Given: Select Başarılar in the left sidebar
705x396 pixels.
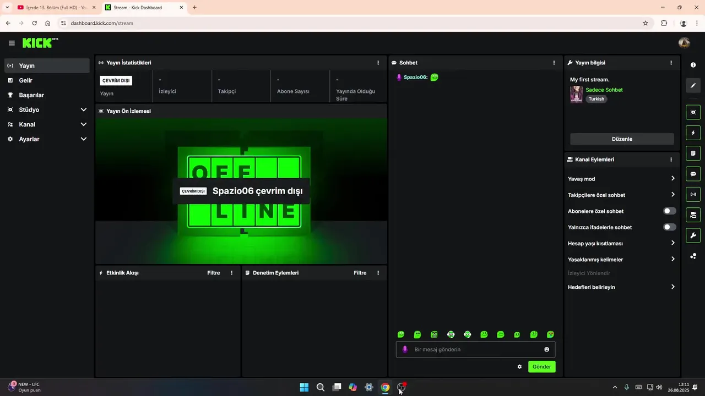Looking at the screenshot, I should (x=47, y=95).
